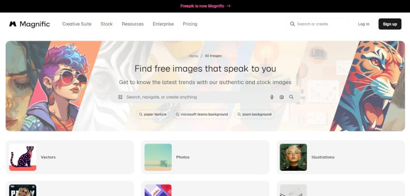Click magnifier icon on zoom background chip
This screenshot has height=196, width=410.
coord(239,115)
